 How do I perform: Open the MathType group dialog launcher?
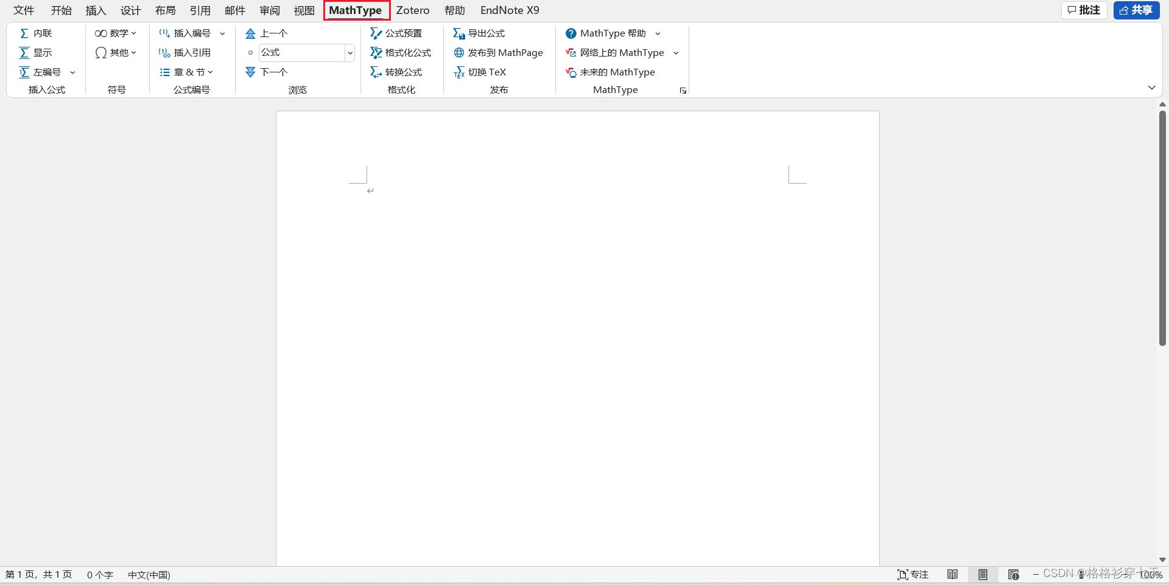pos(683,91)
